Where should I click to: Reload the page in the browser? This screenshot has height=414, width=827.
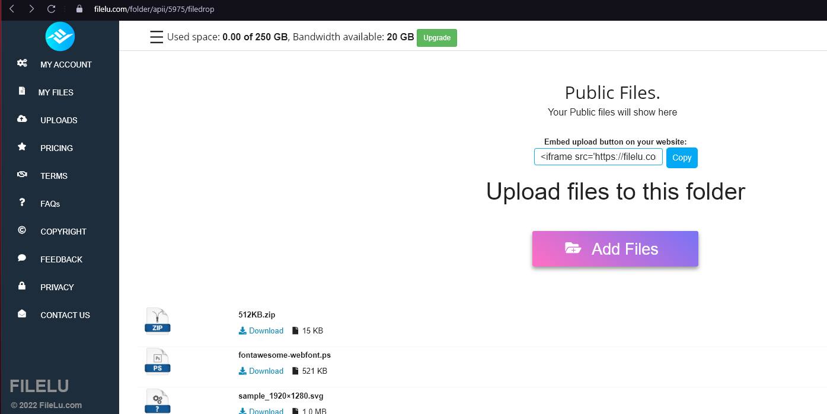(51, 9)
